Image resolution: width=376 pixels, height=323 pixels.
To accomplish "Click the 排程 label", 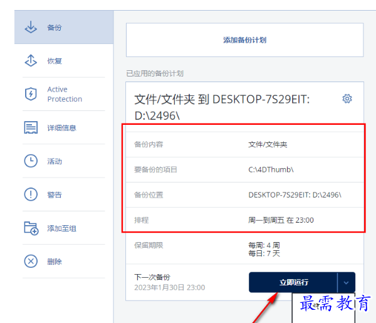I will coord(142,220).
